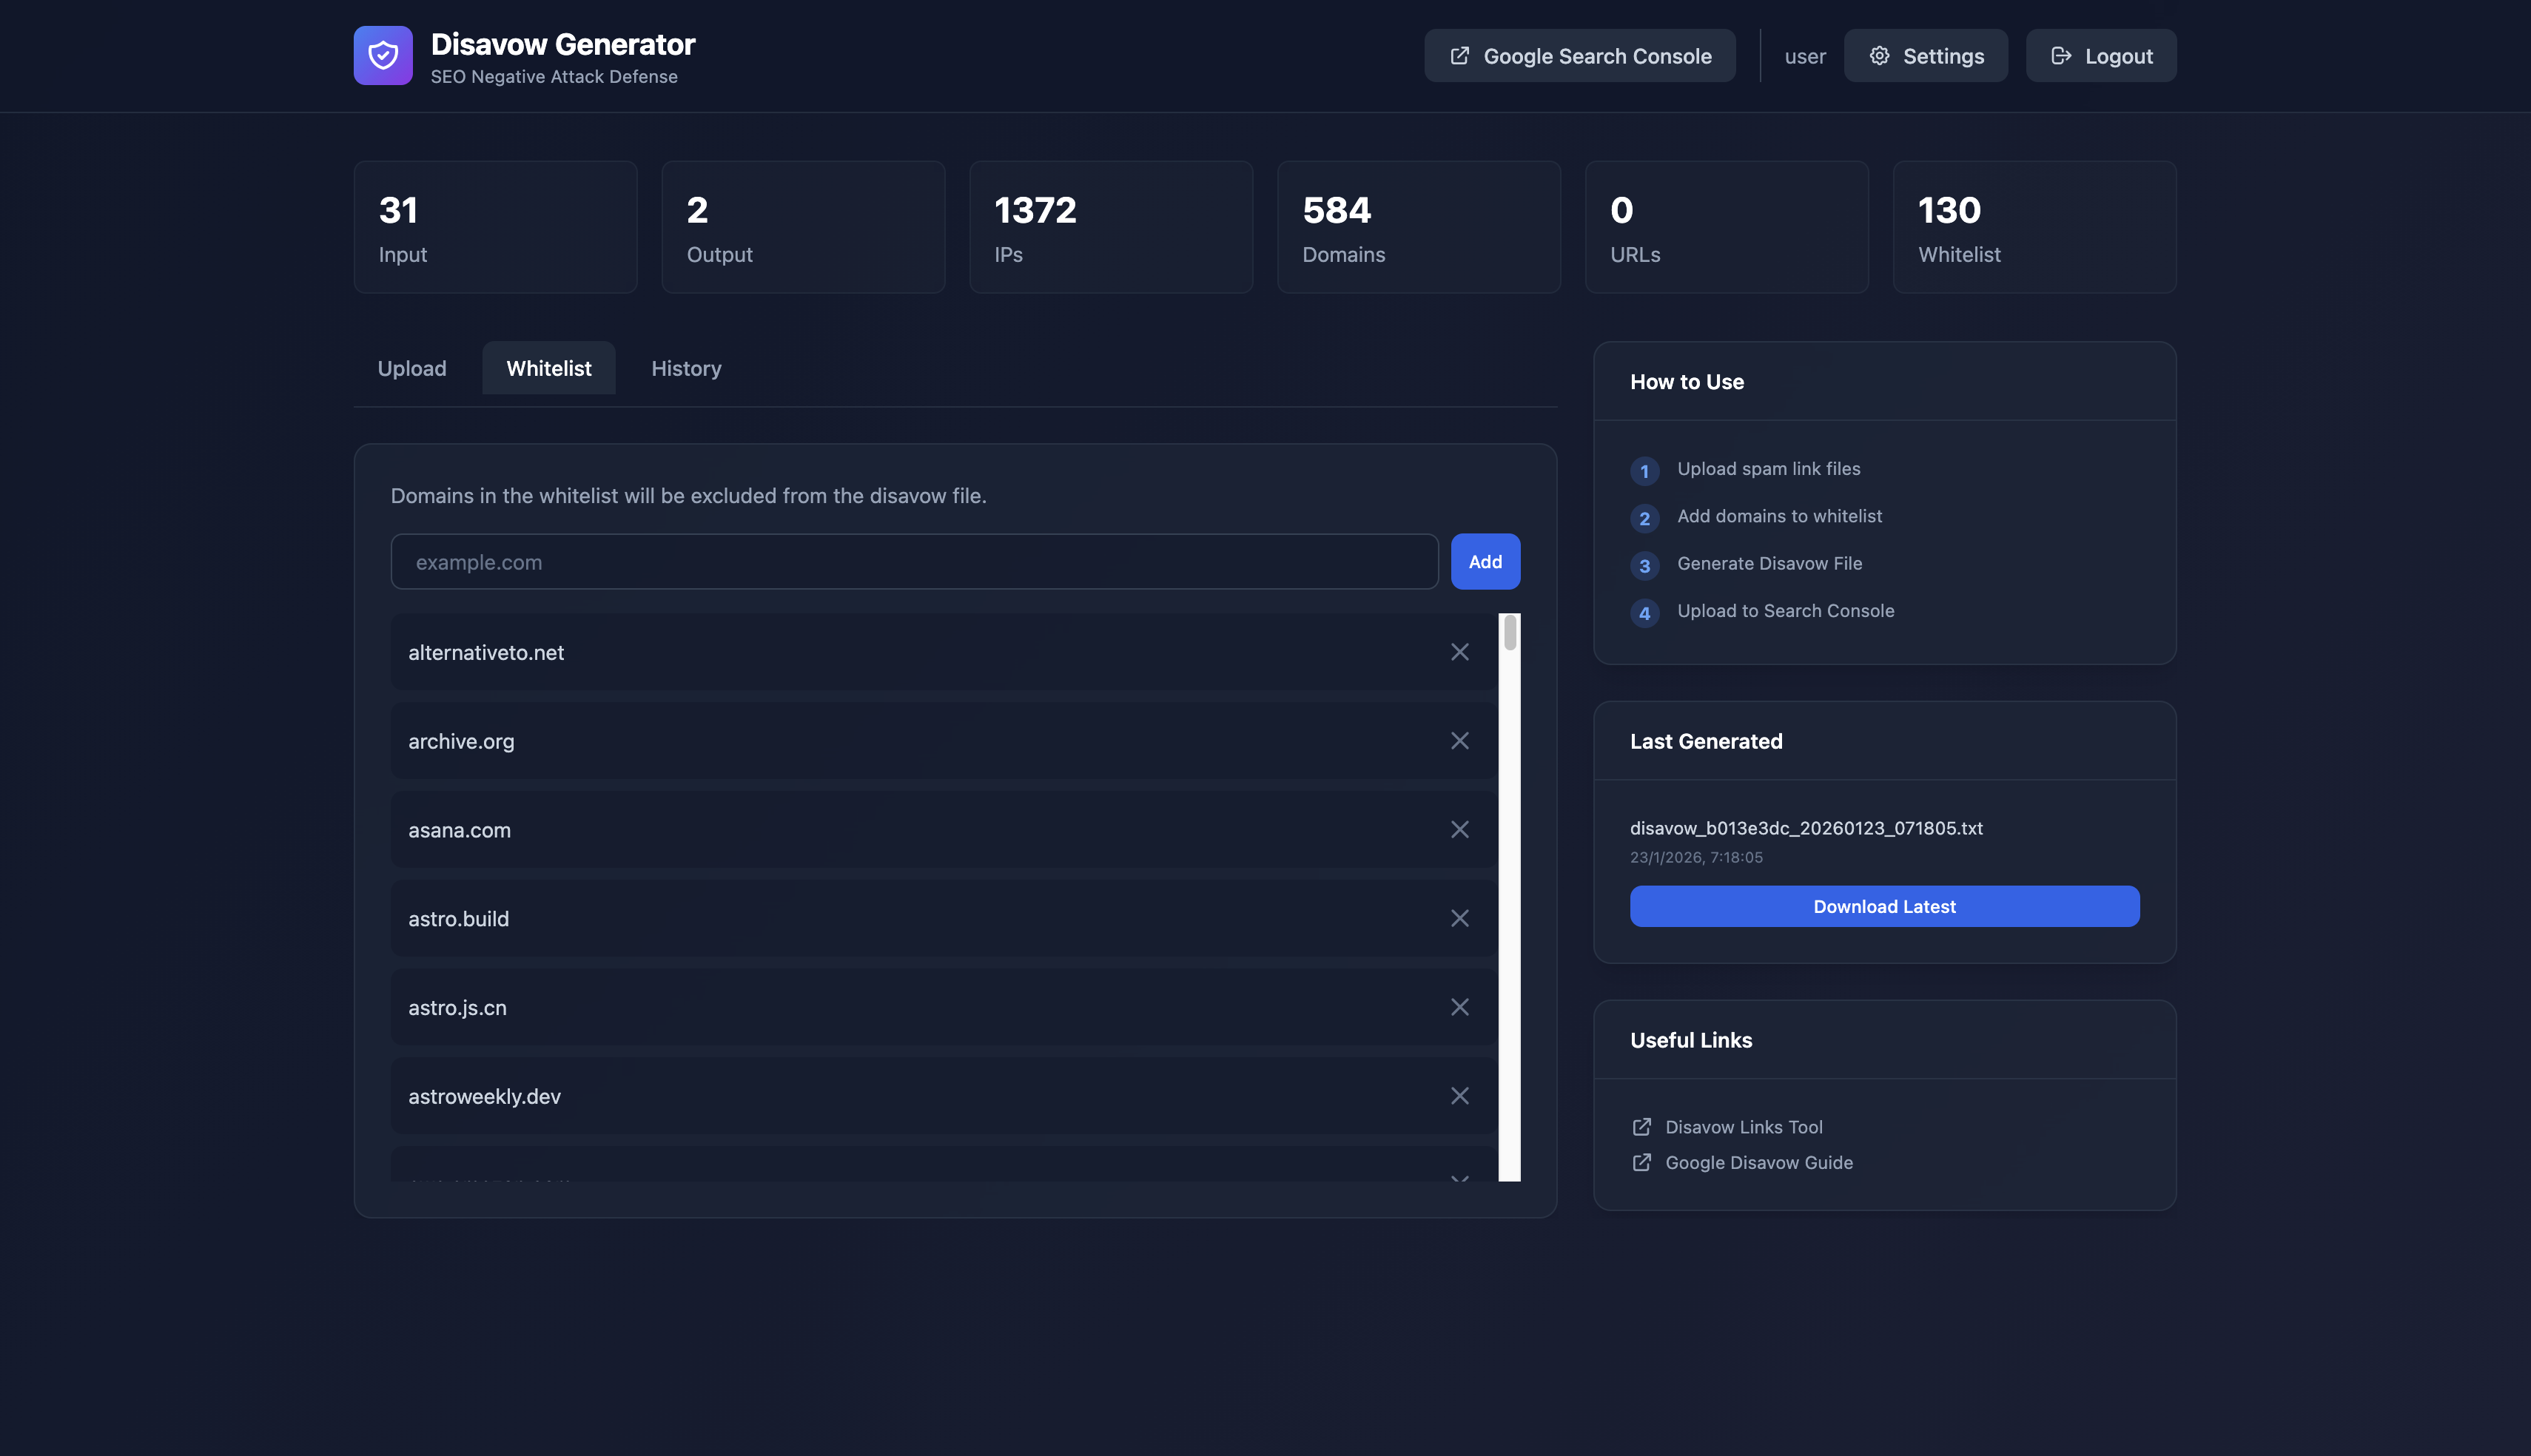Click the Add domain button
This screenshot has width=2531, height=1456.
[1485, 562]
